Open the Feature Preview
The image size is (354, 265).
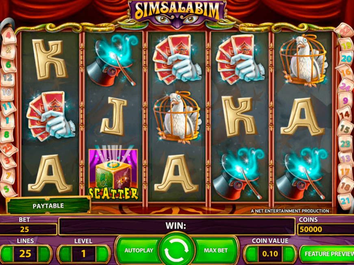[x=327, y=254]
